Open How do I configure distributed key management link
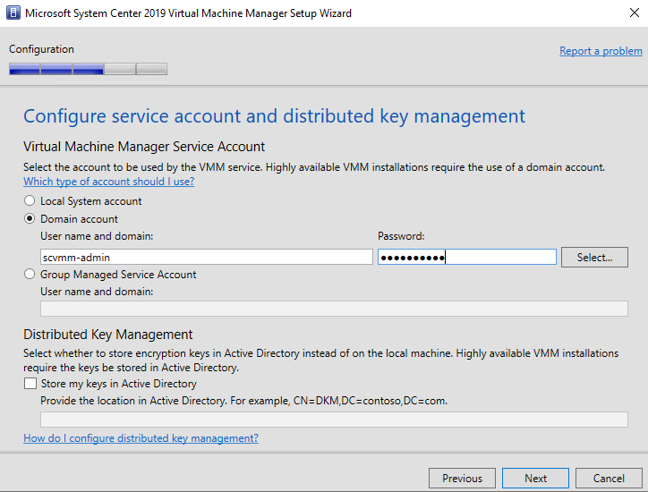 (141, 438)
